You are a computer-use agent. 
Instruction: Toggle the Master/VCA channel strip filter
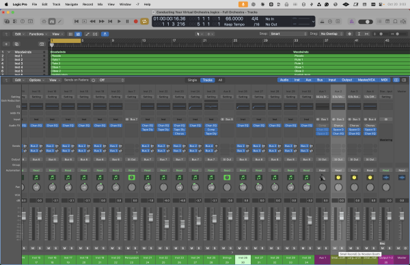(x=366, y=80)
